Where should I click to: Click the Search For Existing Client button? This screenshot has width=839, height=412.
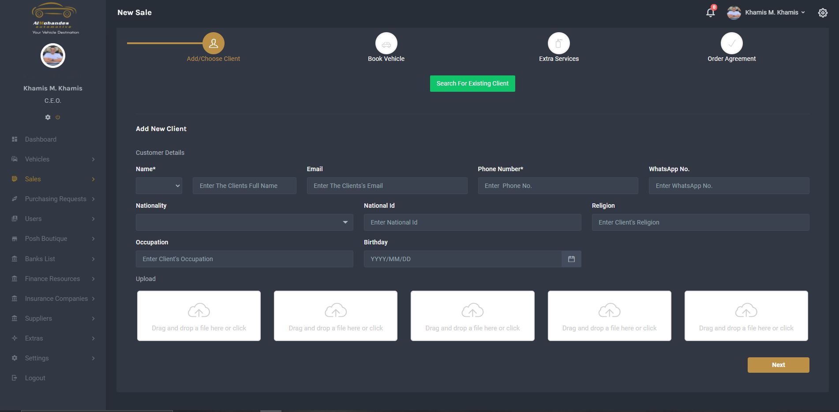point(472,83)
